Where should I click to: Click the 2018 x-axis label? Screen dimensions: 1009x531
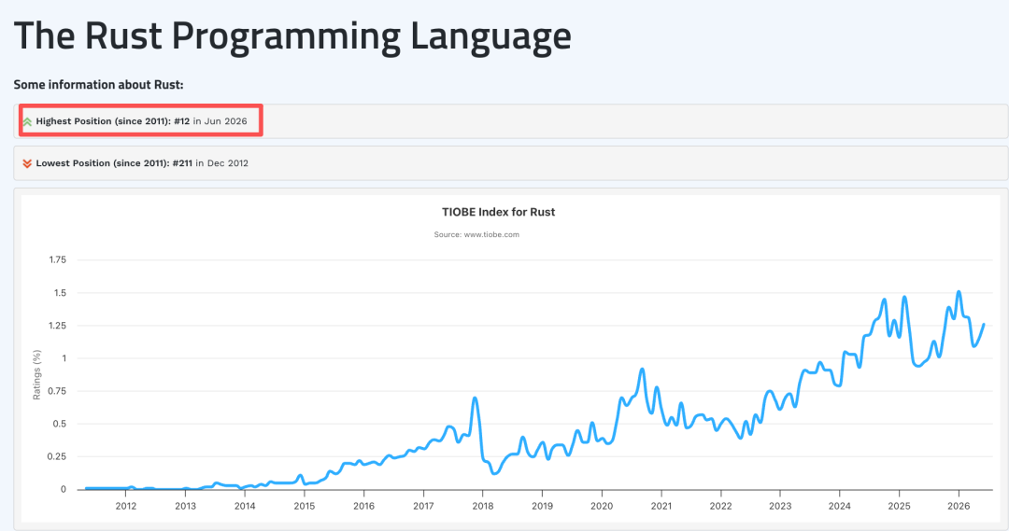pos(483,506)
